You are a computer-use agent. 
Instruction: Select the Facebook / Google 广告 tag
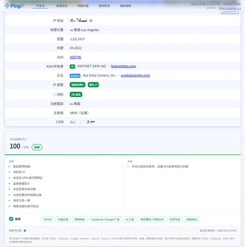click(105, 219)
